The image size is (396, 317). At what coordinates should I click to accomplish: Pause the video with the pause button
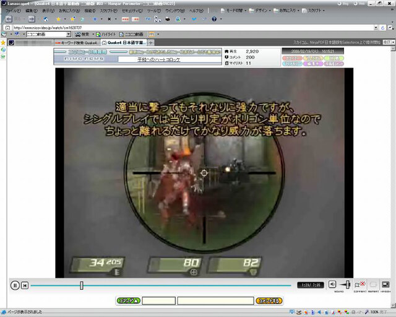[x=15, y=285]
